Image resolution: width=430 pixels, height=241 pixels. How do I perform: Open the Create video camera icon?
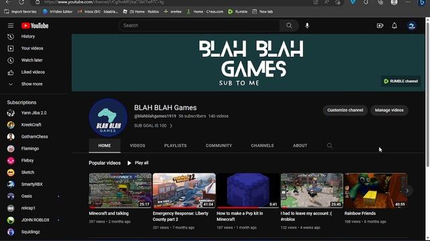coord(380,25)
